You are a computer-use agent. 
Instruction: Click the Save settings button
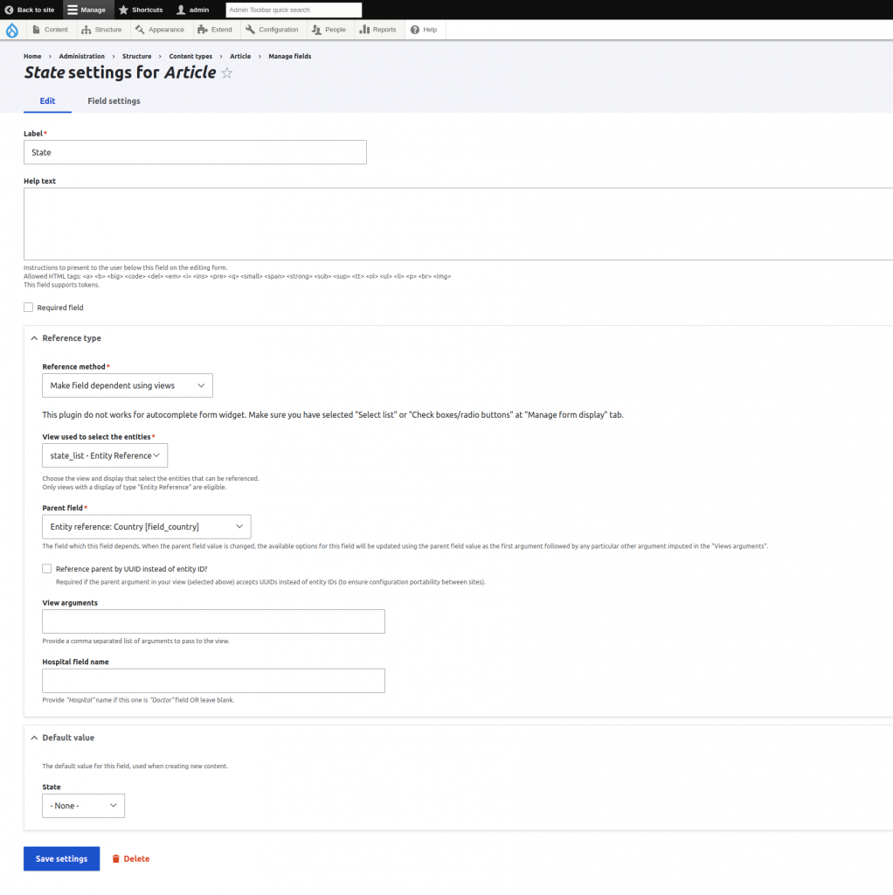pos(62,858)
